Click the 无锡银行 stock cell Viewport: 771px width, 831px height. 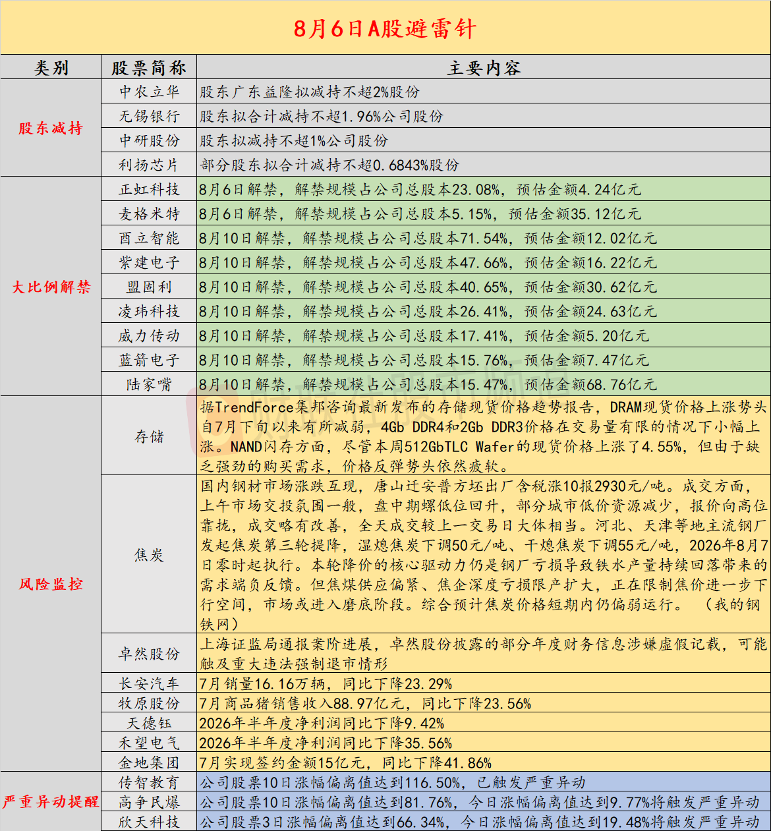click(x=149, y=116)
